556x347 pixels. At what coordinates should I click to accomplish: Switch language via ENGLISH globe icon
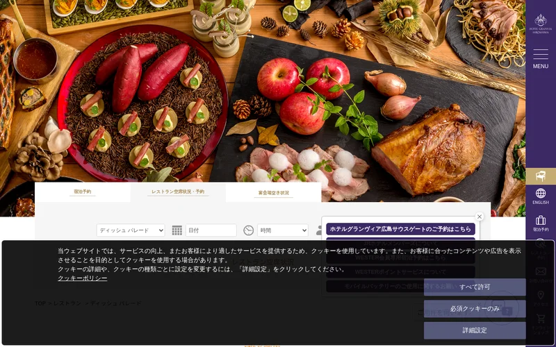pos(541,196)
